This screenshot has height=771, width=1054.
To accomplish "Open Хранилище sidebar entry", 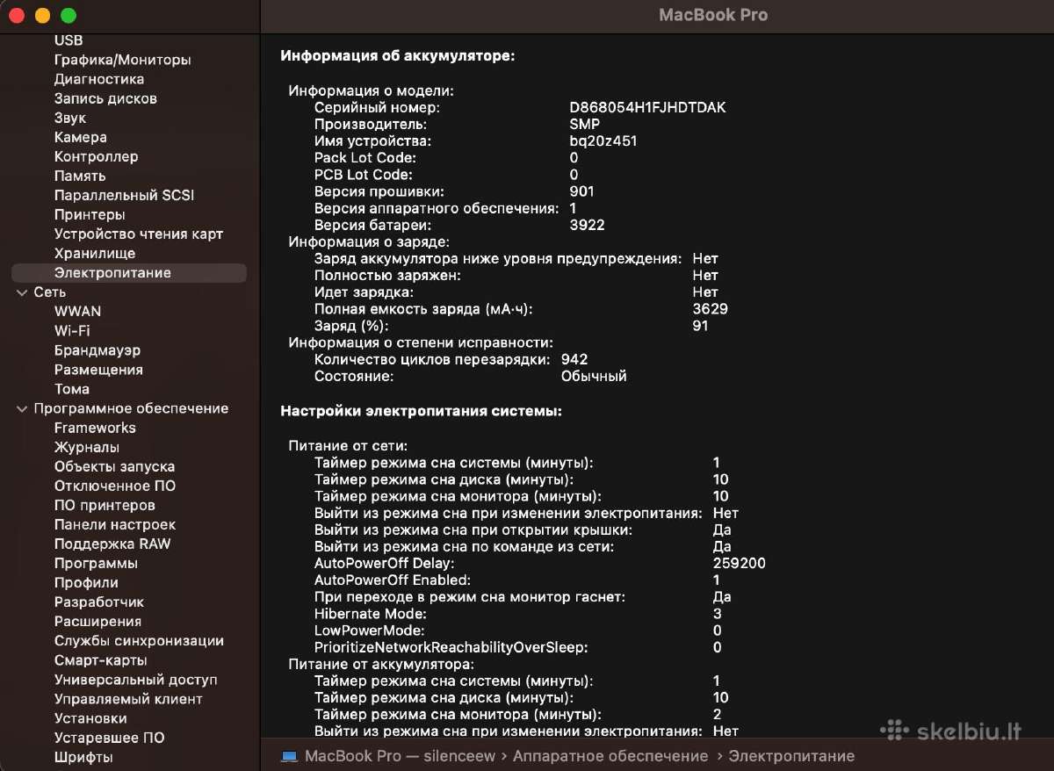I will (95, 253).
